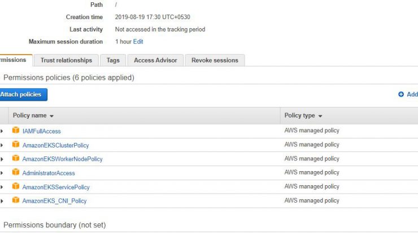The width and height of the screenshot is (418, 233).
Task: Click the policy icon beside AmazonEKSWorkerNodePolicy
Action: point(16,158)
